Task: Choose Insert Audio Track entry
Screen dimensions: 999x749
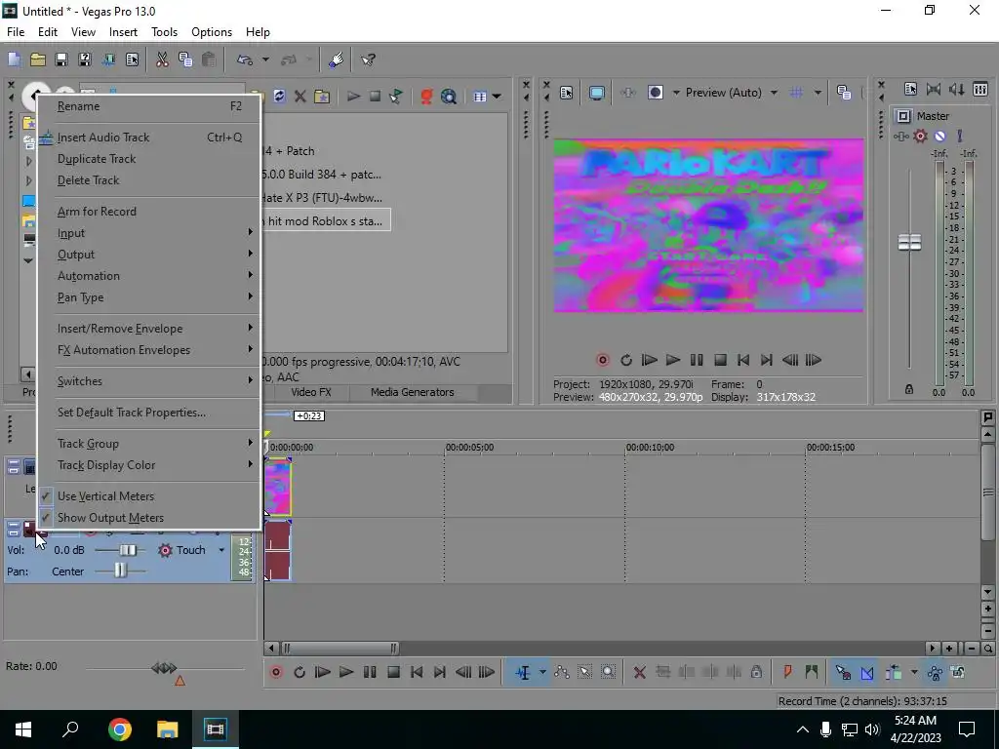Action: (x=149, y=137)
